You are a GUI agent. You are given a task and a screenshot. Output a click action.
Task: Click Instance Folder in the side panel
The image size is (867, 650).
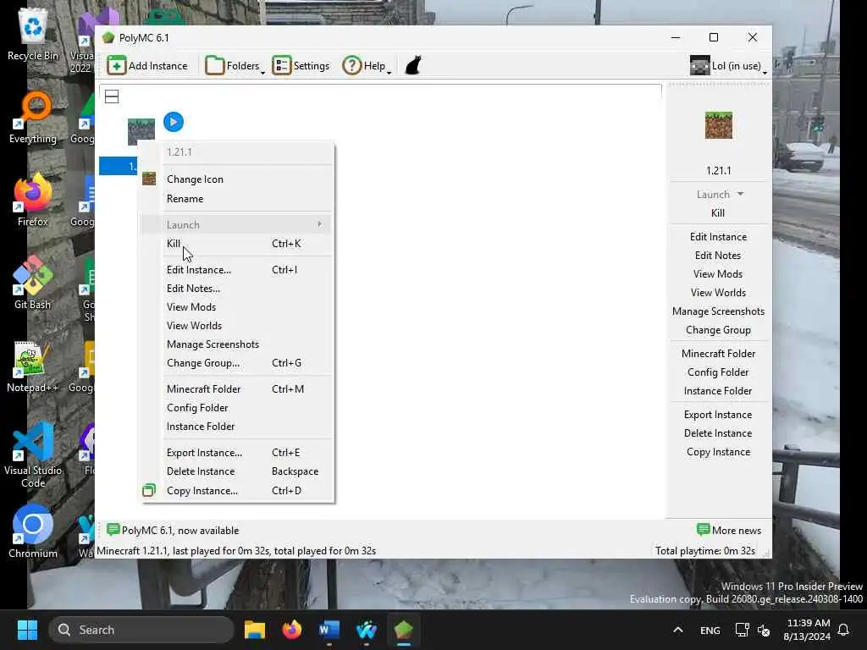pos(718,391)
